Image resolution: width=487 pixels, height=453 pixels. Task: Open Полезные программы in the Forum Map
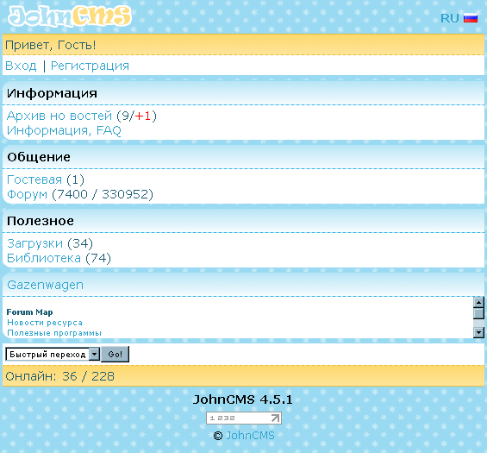click(x=54, y=333)
